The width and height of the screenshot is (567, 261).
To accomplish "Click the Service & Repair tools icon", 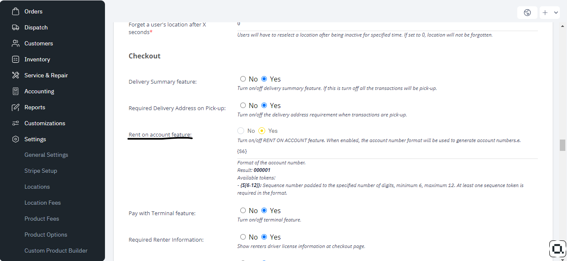I will pyautogui.click(x=15, y=75).
